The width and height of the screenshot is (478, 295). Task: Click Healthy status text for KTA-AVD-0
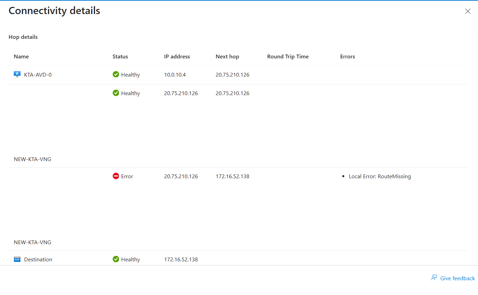coord(131,75)
